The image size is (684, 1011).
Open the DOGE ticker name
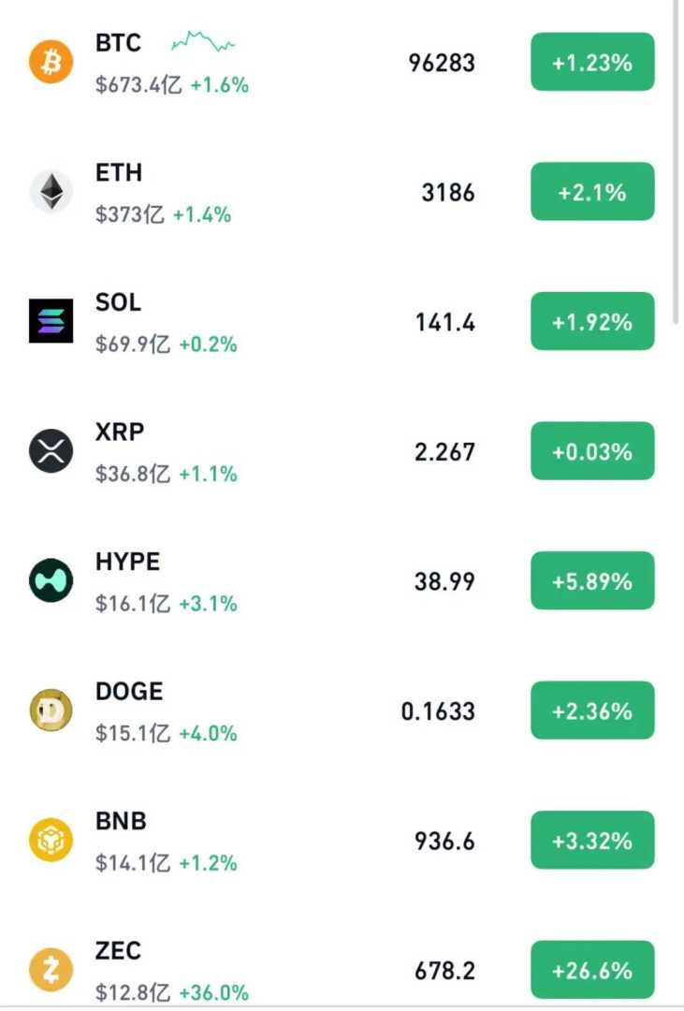tap(129, 692)
